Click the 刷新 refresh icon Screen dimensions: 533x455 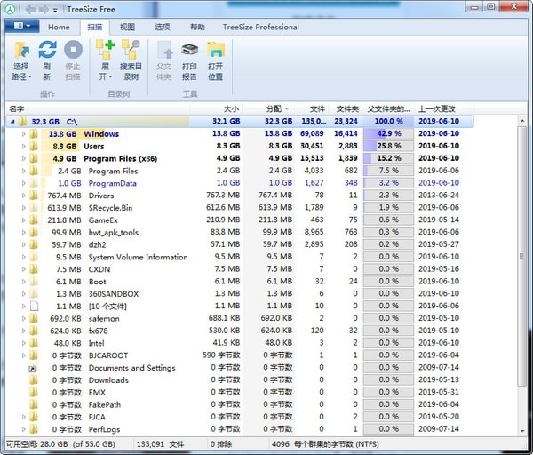47,50
